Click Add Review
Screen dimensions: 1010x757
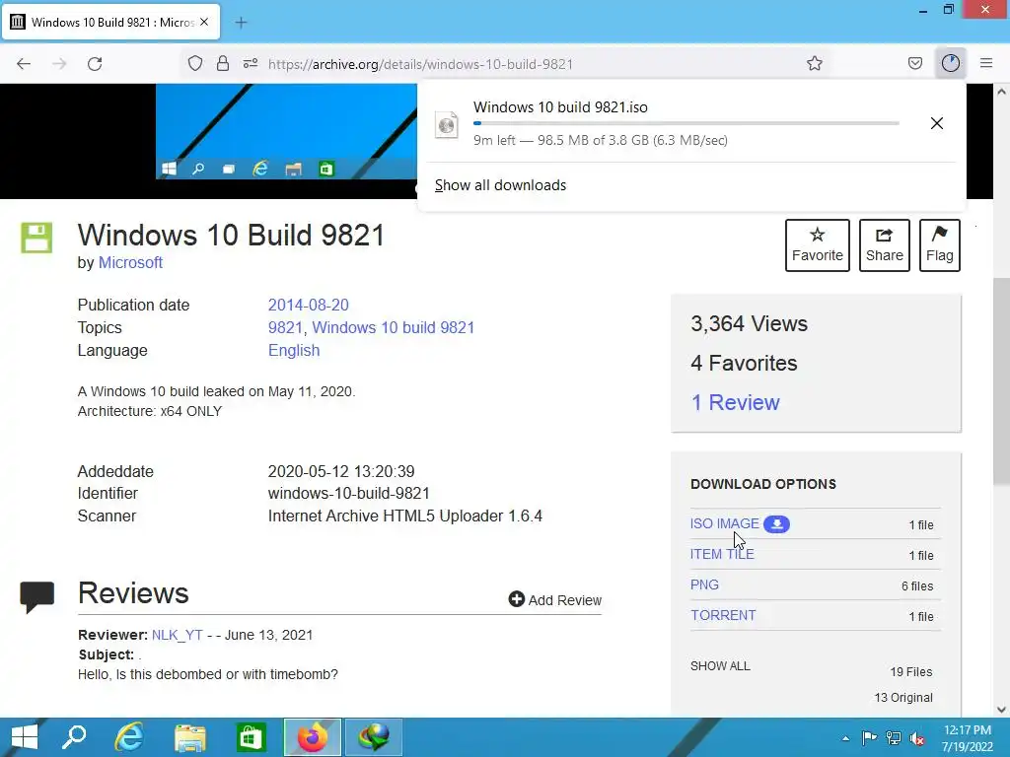(555, 600)
